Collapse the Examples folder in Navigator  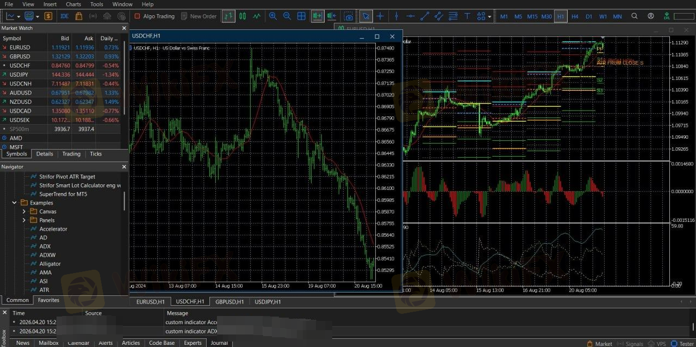coord(15,203)
